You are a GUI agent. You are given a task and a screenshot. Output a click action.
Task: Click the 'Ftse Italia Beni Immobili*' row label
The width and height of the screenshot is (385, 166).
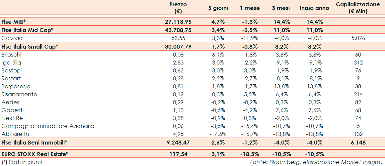[35, 142]
